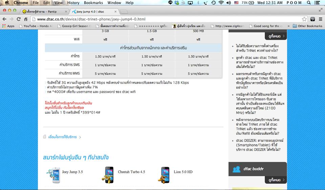Click the Joey Jump 3.5 phone thumbnail
325x190 pixels.
[x=54, y=175]
